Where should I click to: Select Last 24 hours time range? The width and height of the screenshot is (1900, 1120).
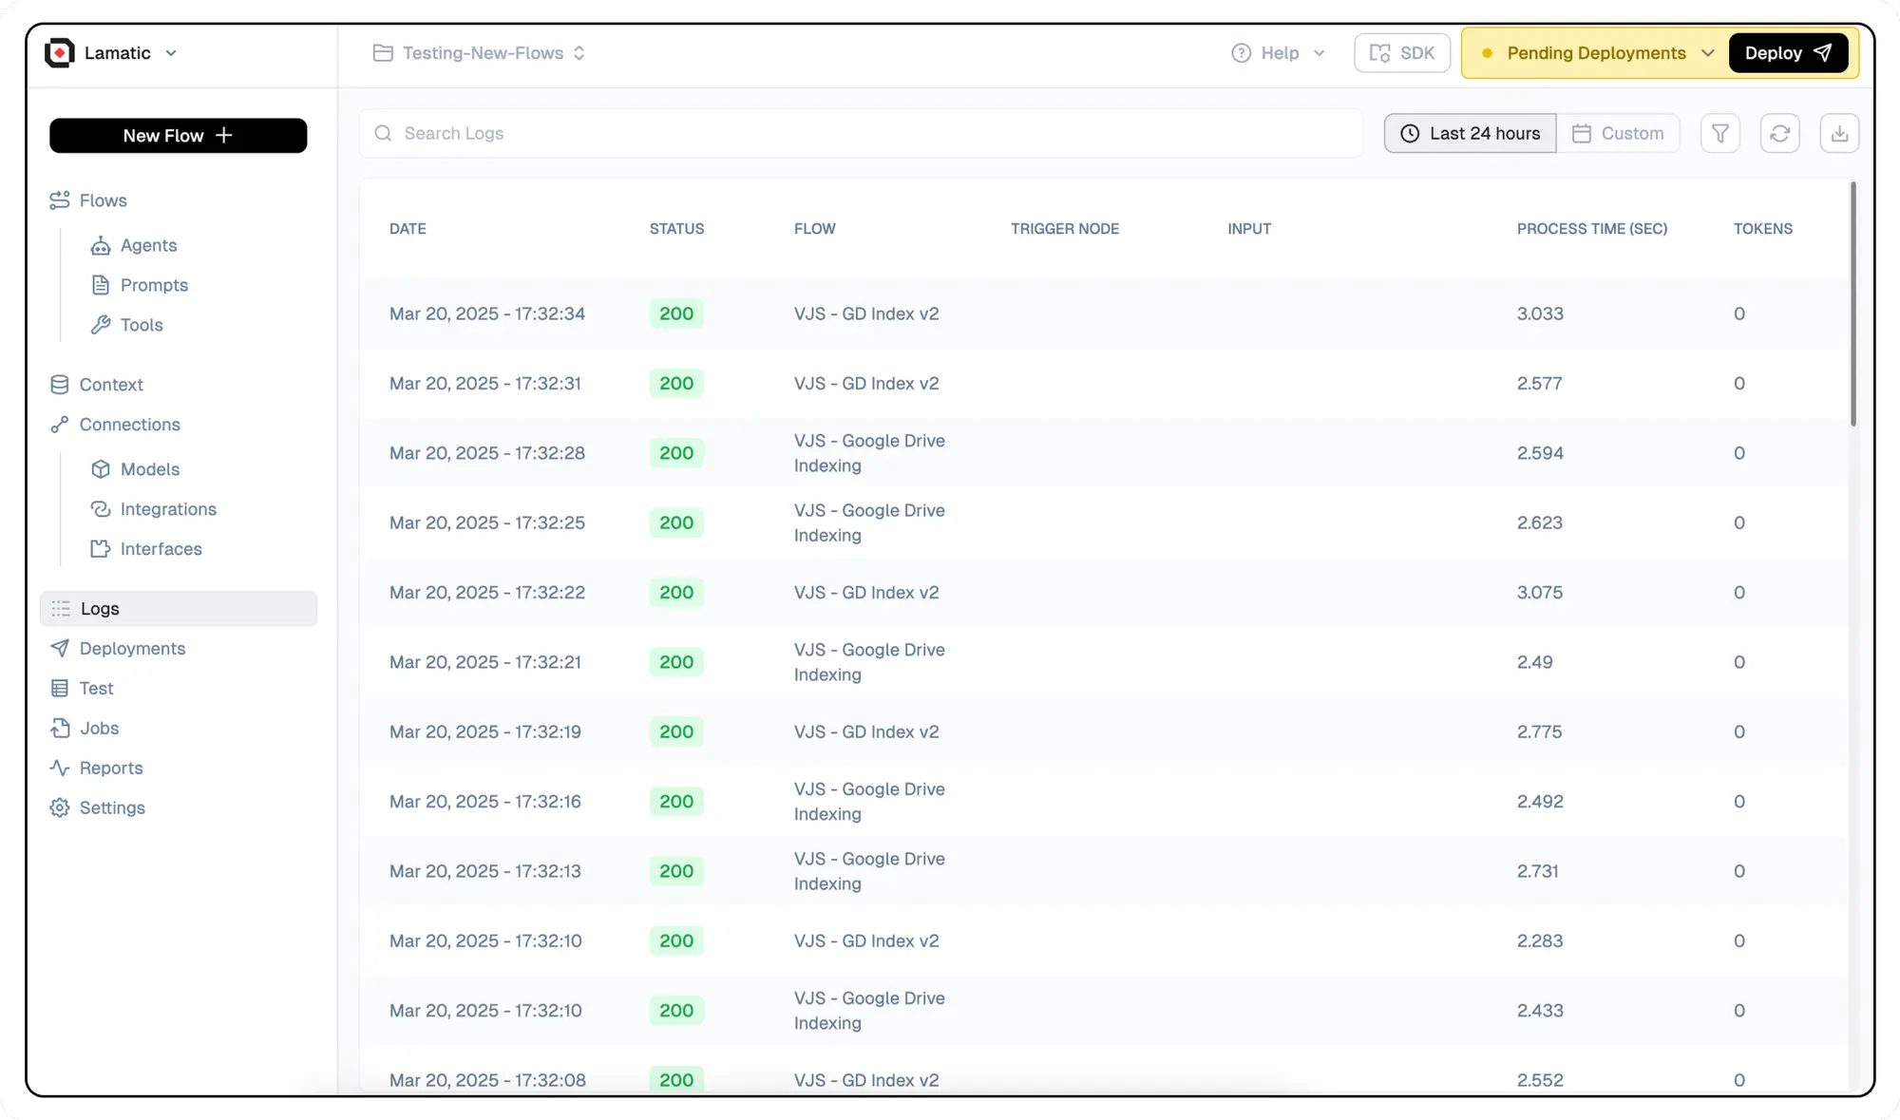point(1470,134)
